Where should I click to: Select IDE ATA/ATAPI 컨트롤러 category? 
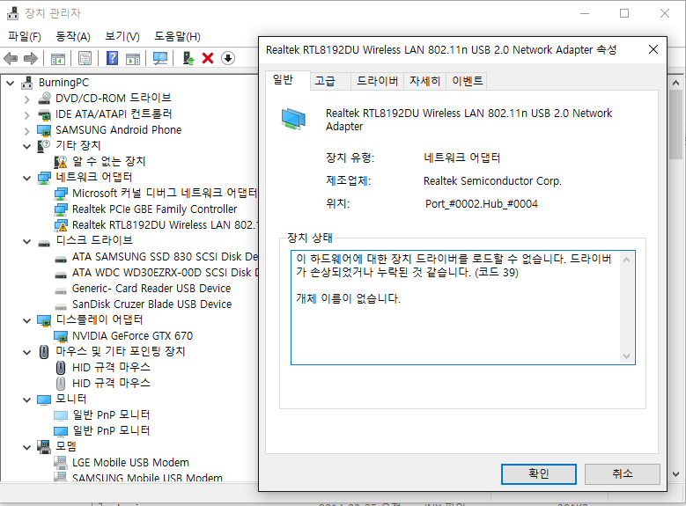pyautogui.click(x=114, y=114)
